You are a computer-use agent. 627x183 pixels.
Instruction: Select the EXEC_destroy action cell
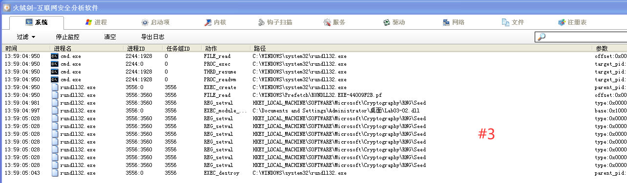221,173
